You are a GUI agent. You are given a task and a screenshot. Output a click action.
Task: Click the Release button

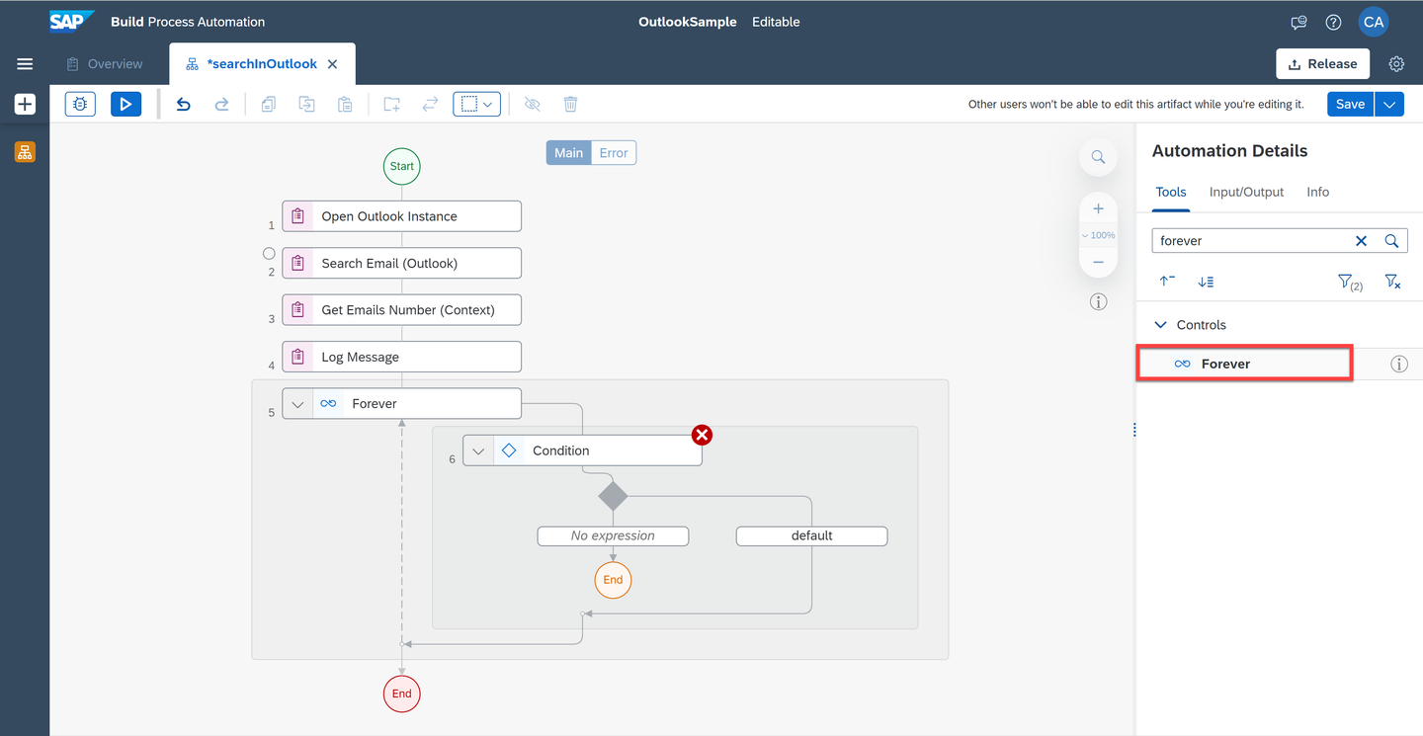point(1323,64)
